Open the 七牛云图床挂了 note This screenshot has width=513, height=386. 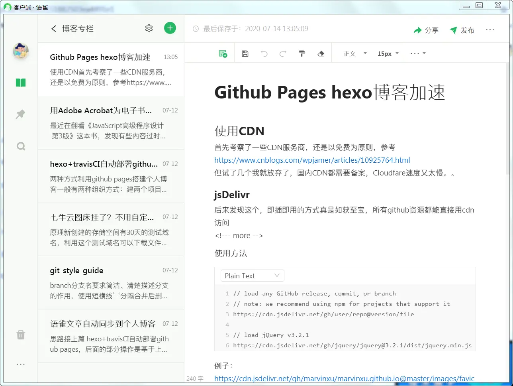111,229
